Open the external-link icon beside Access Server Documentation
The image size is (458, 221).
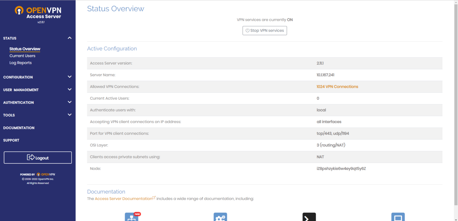154,197
